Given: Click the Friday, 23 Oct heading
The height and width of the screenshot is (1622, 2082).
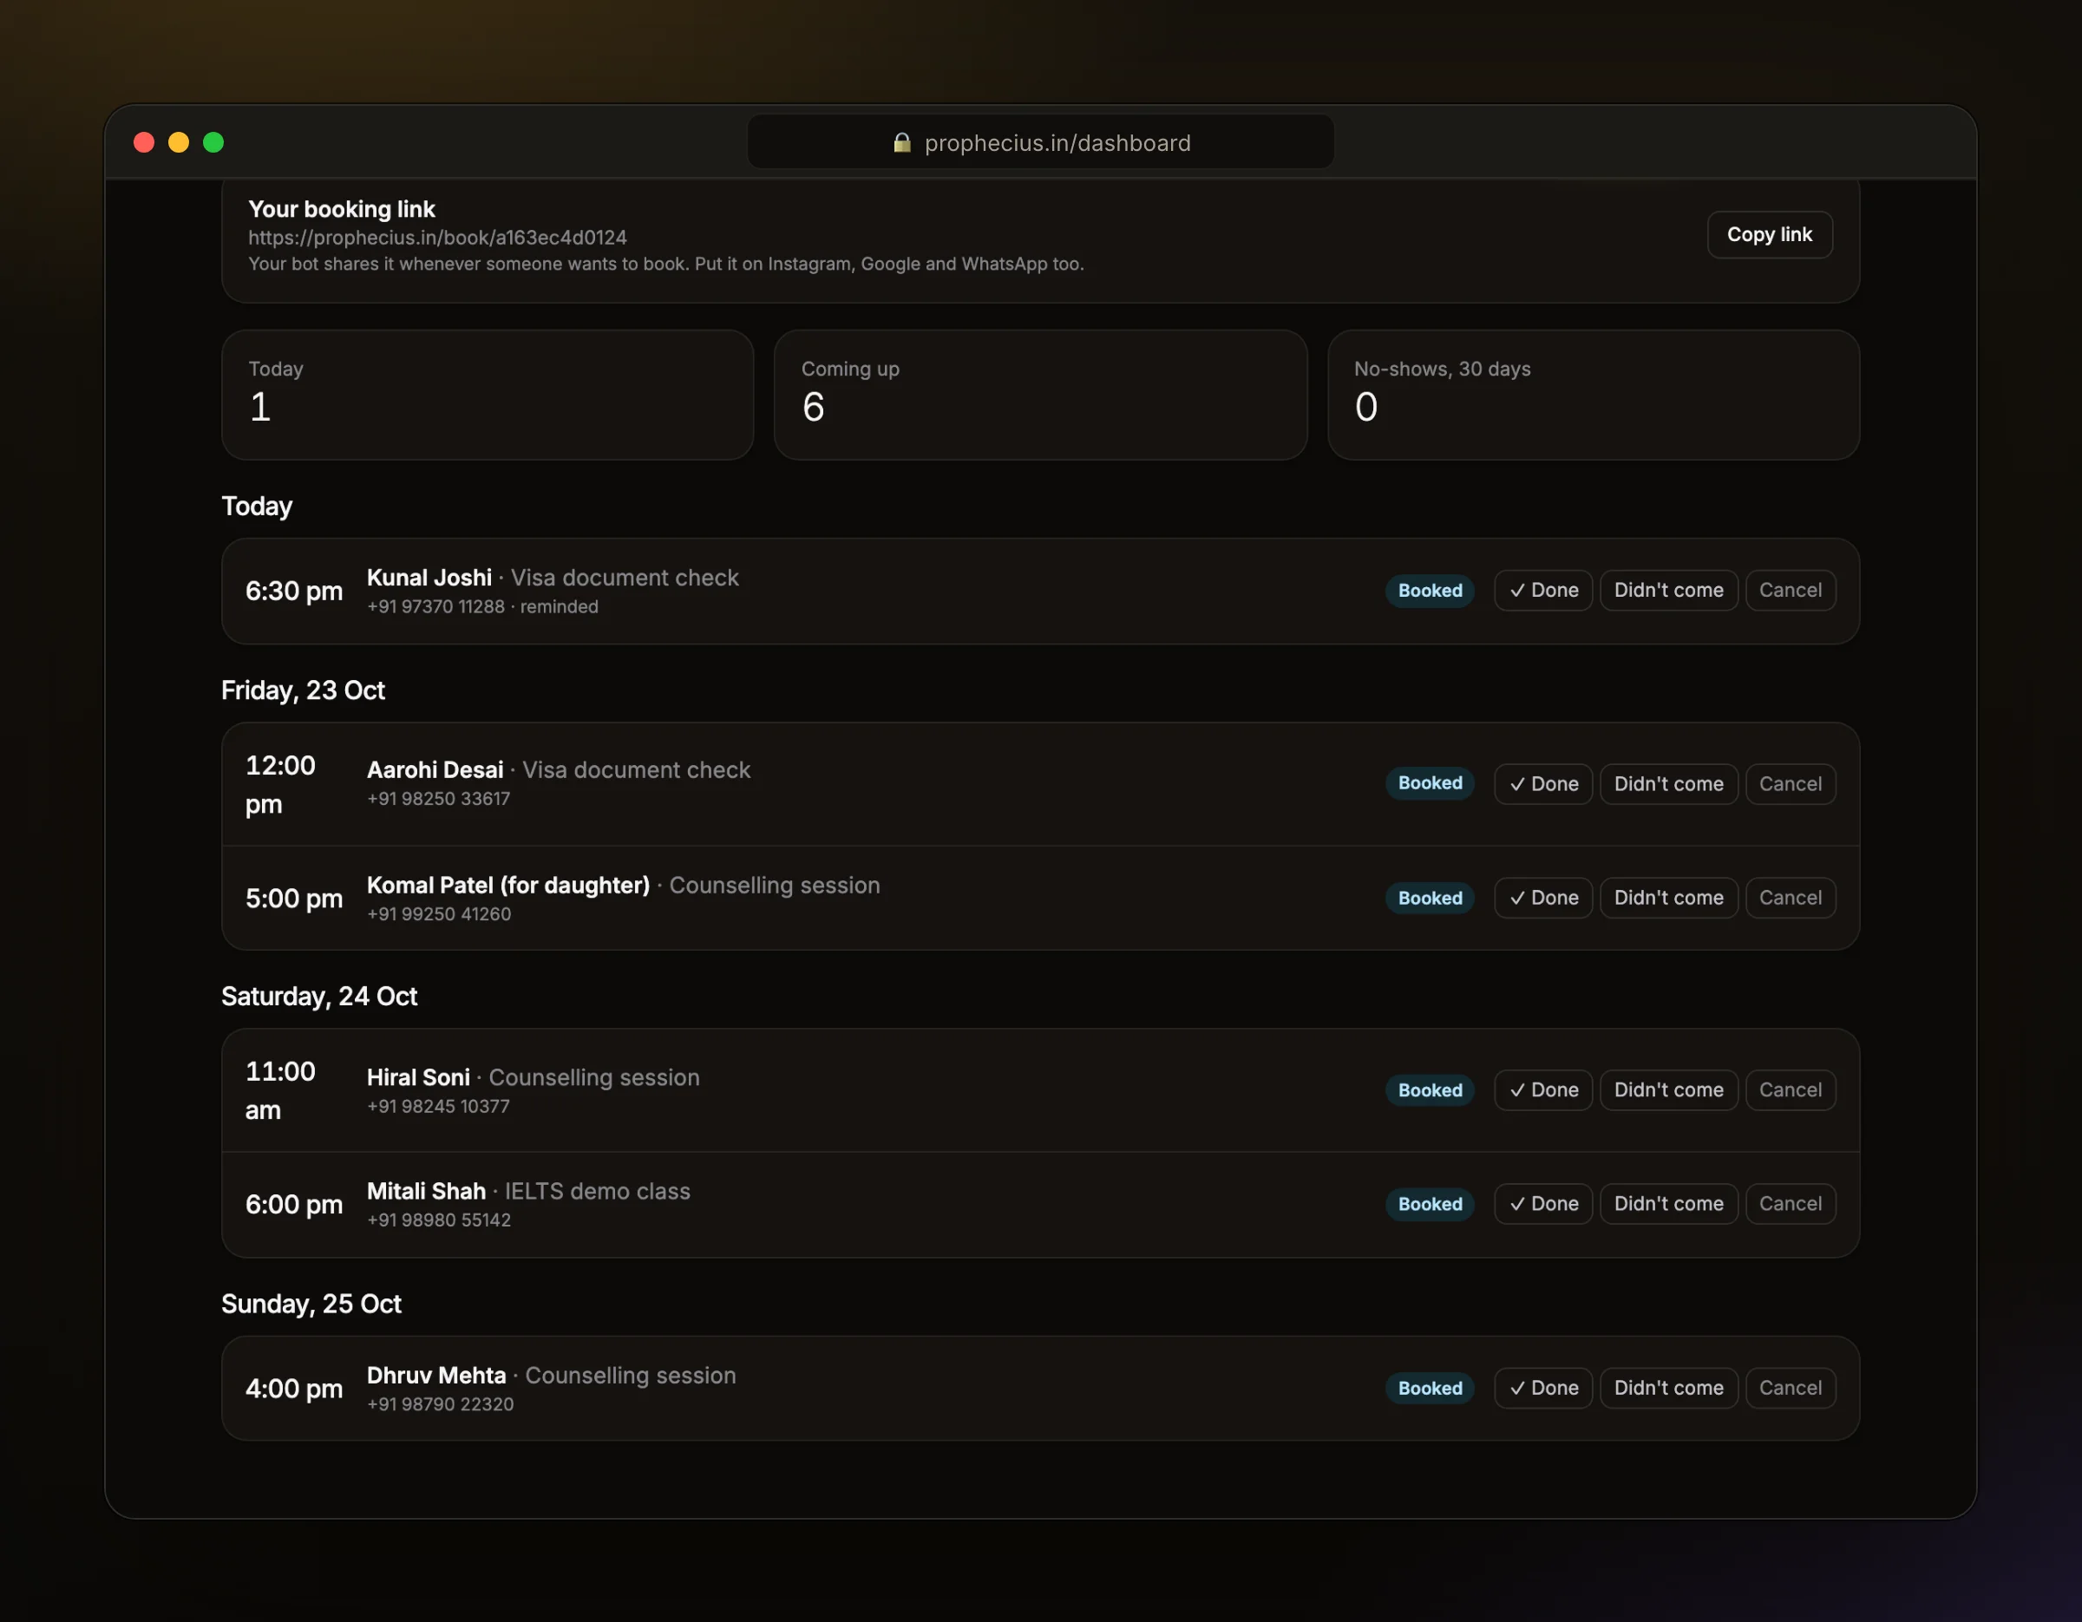Looking at the screenshot, I should click(x=303, y=690).
